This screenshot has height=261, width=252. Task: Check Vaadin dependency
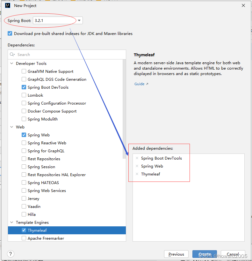point(24,206)
